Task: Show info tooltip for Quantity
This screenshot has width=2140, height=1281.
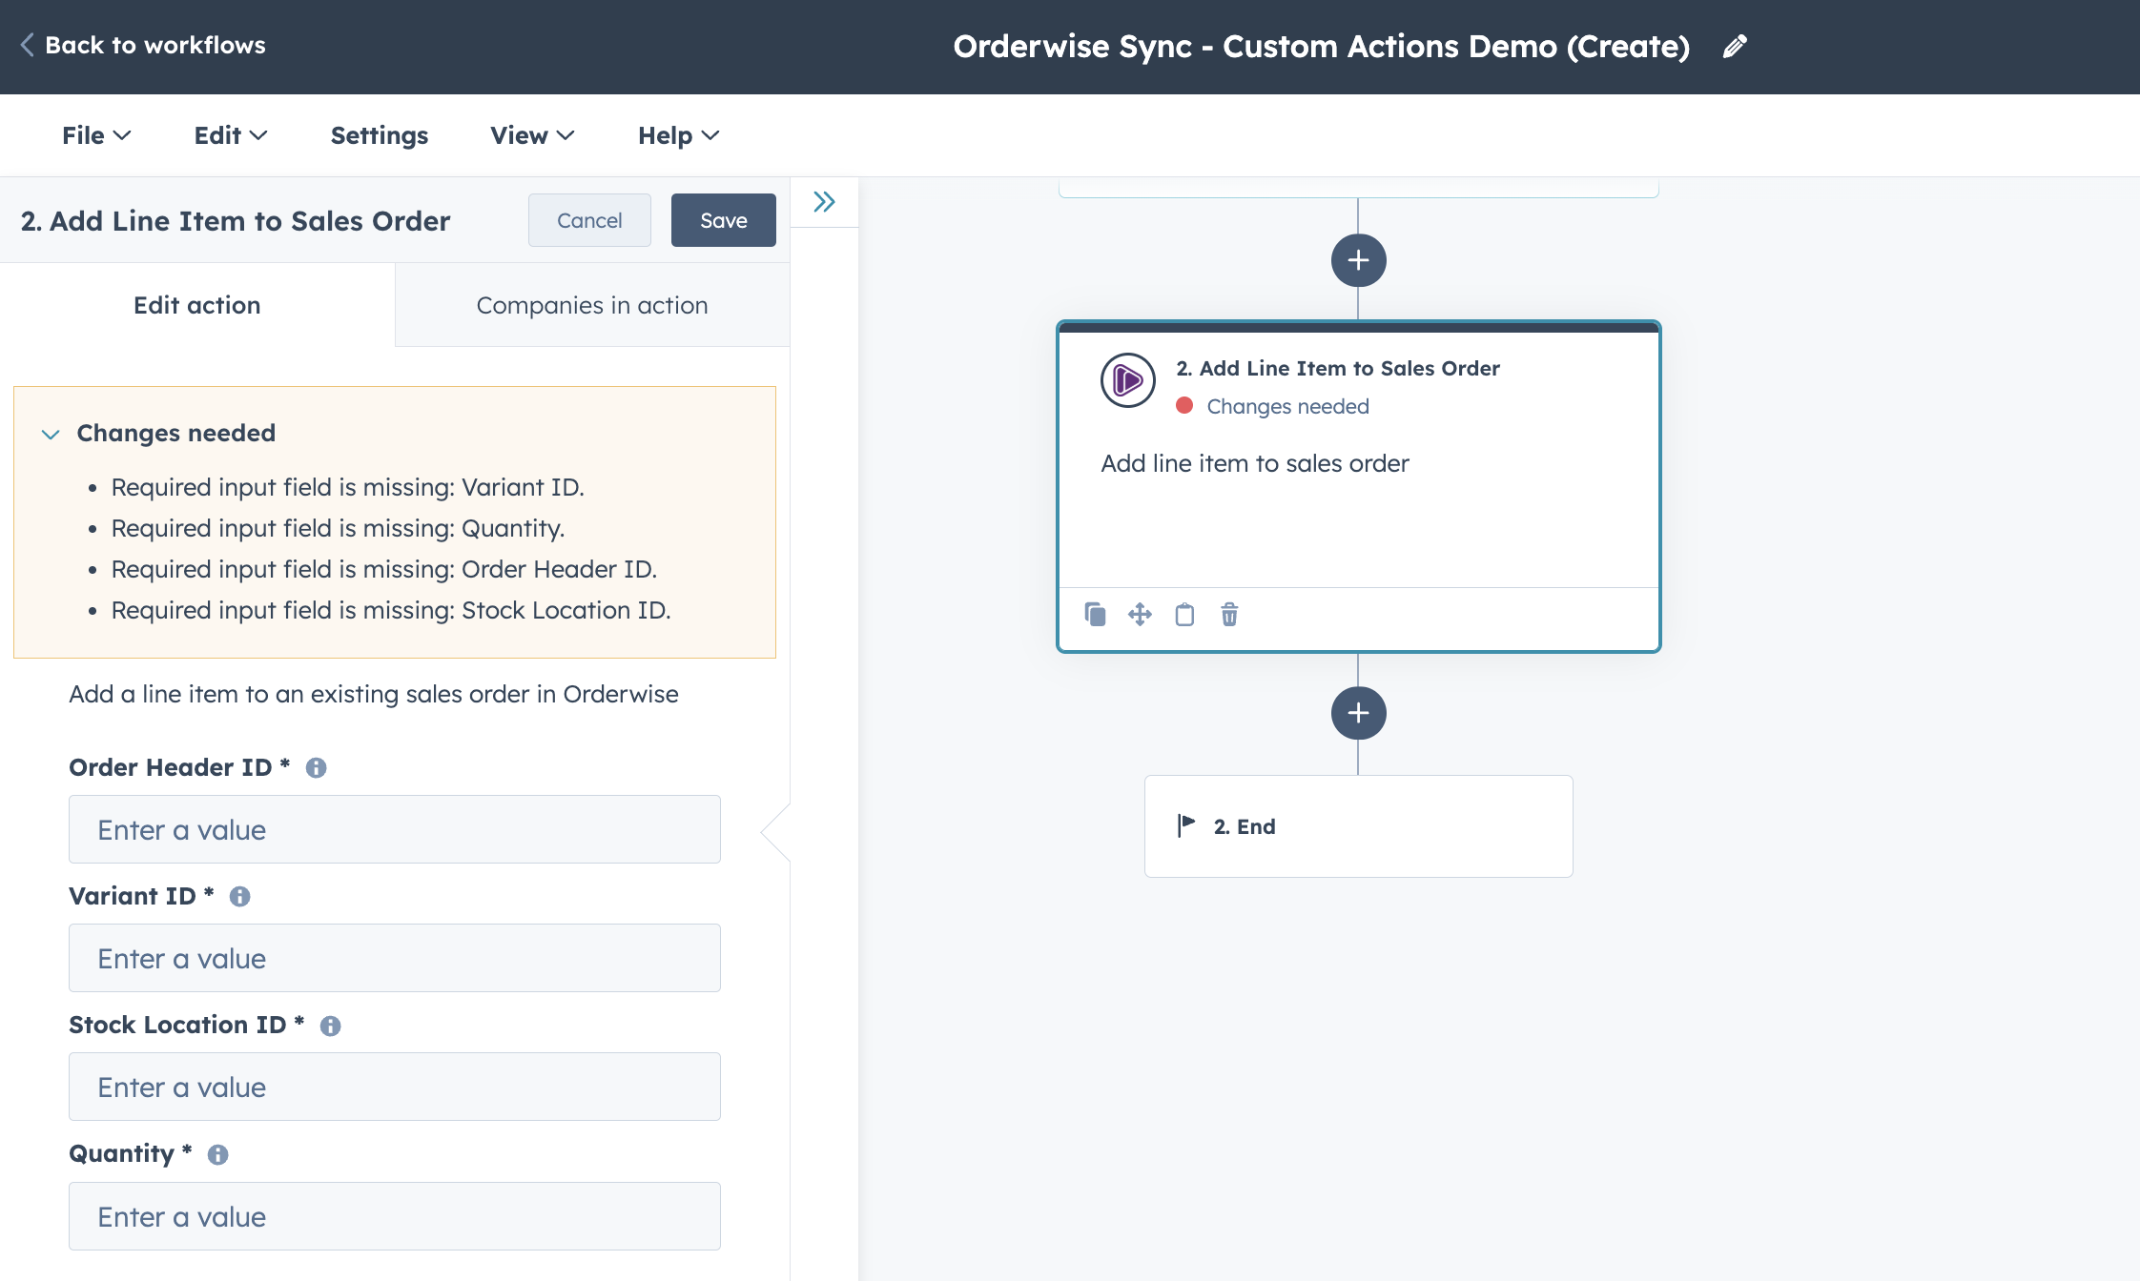Action: tap(217, 1154)
